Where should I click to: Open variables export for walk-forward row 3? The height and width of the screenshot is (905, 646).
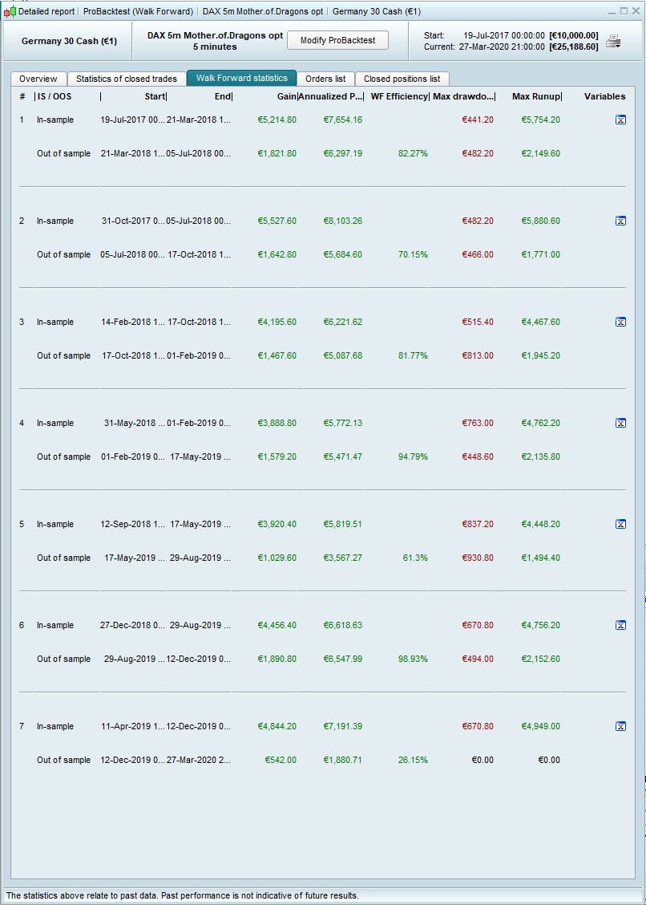click(x=620, y=322)
